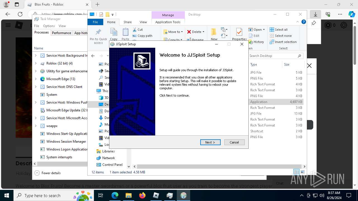358x201 pixels.
Task: Open Libraries in navigation pane
Action: pyautogui.click(x=108, y=151)
